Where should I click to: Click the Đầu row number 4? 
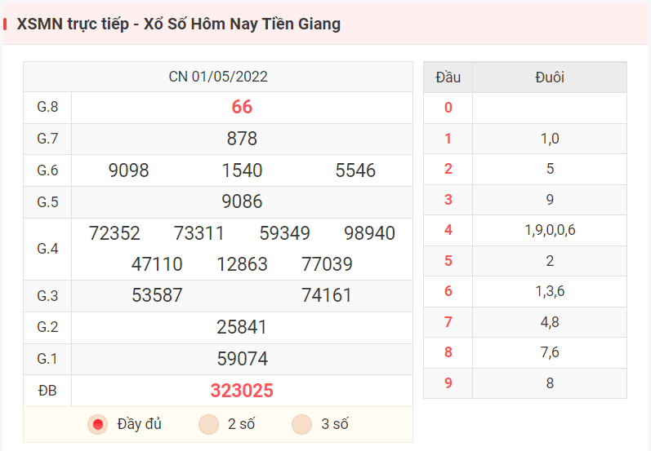448,230
